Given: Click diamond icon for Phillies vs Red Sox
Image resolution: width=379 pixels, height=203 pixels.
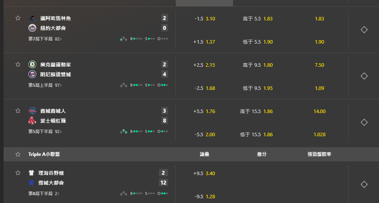Looking at the screenshot, I should 364,123.
